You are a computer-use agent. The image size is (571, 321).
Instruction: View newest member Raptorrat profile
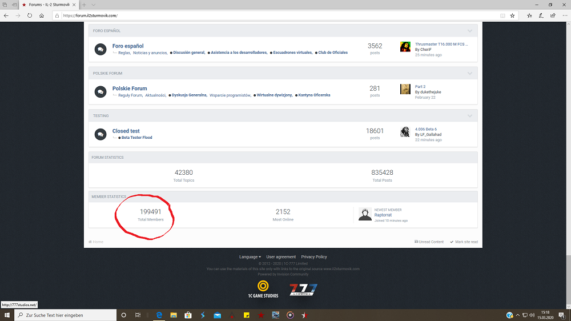coord(383,215)
